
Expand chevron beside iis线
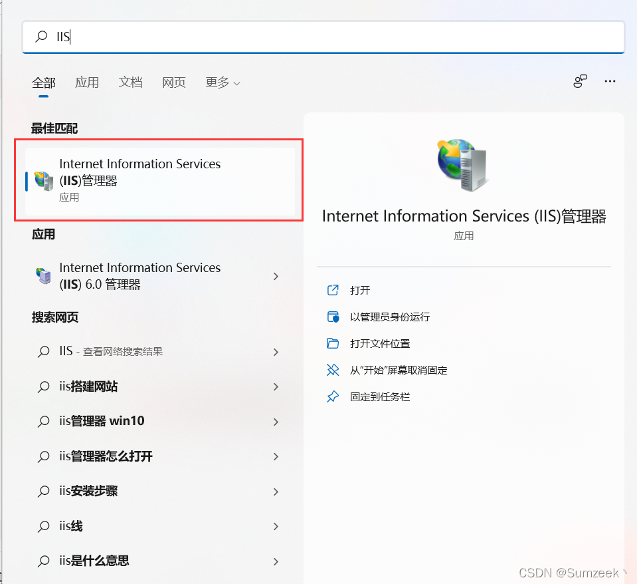(276, 527)
